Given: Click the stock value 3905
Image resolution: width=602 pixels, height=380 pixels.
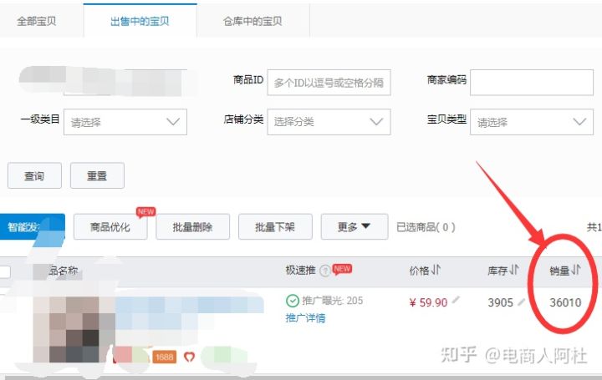Looking at the screenshot, I should [501, 302].
